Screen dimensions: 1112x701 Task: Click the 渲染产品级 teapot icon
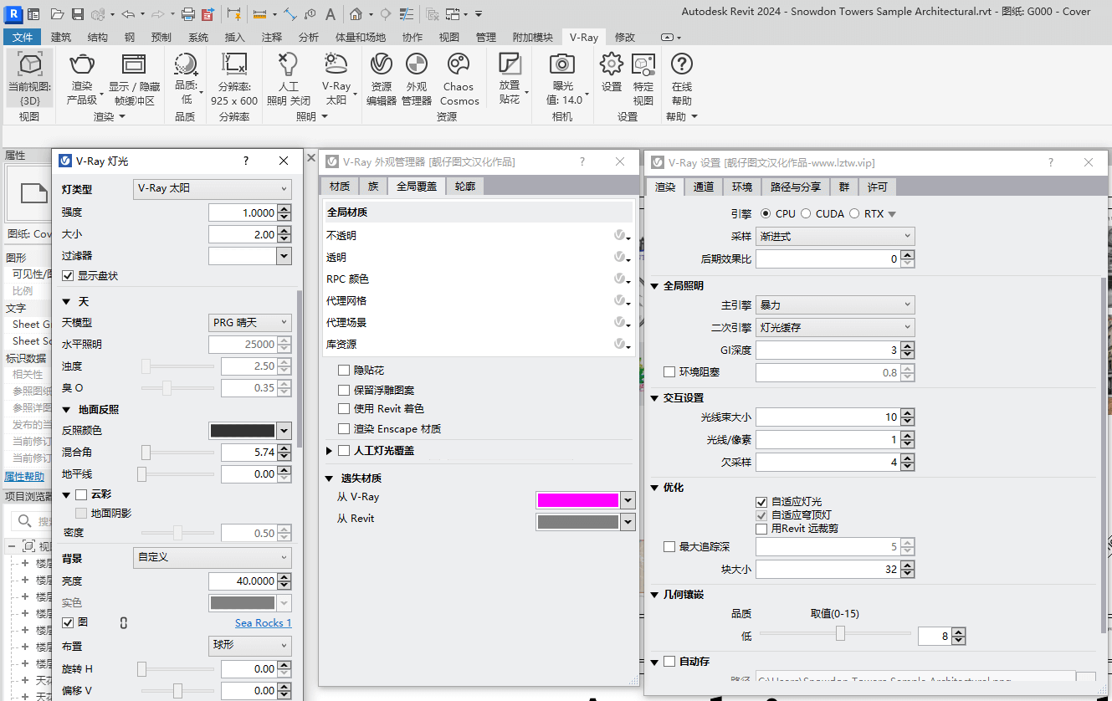point(82,64)
